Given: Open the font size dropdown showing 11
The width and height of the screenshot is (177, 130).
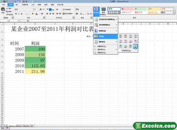Looking at the screenshot, I should click(38, 9).
